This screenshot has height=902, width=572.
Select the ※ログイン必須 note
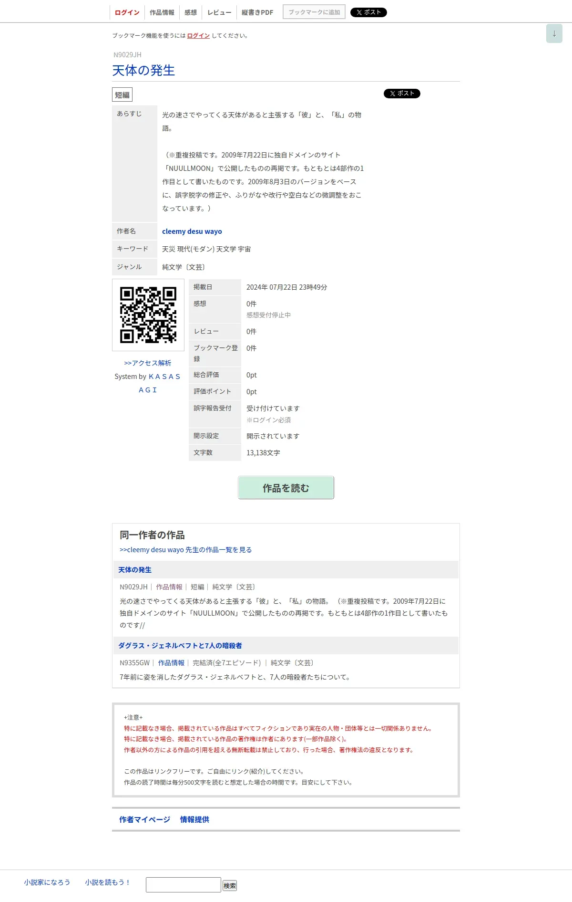(268, 420)
